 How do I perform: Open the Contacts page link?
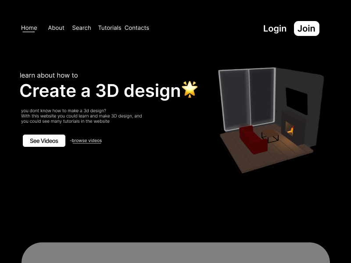click(x=137, y=28)
